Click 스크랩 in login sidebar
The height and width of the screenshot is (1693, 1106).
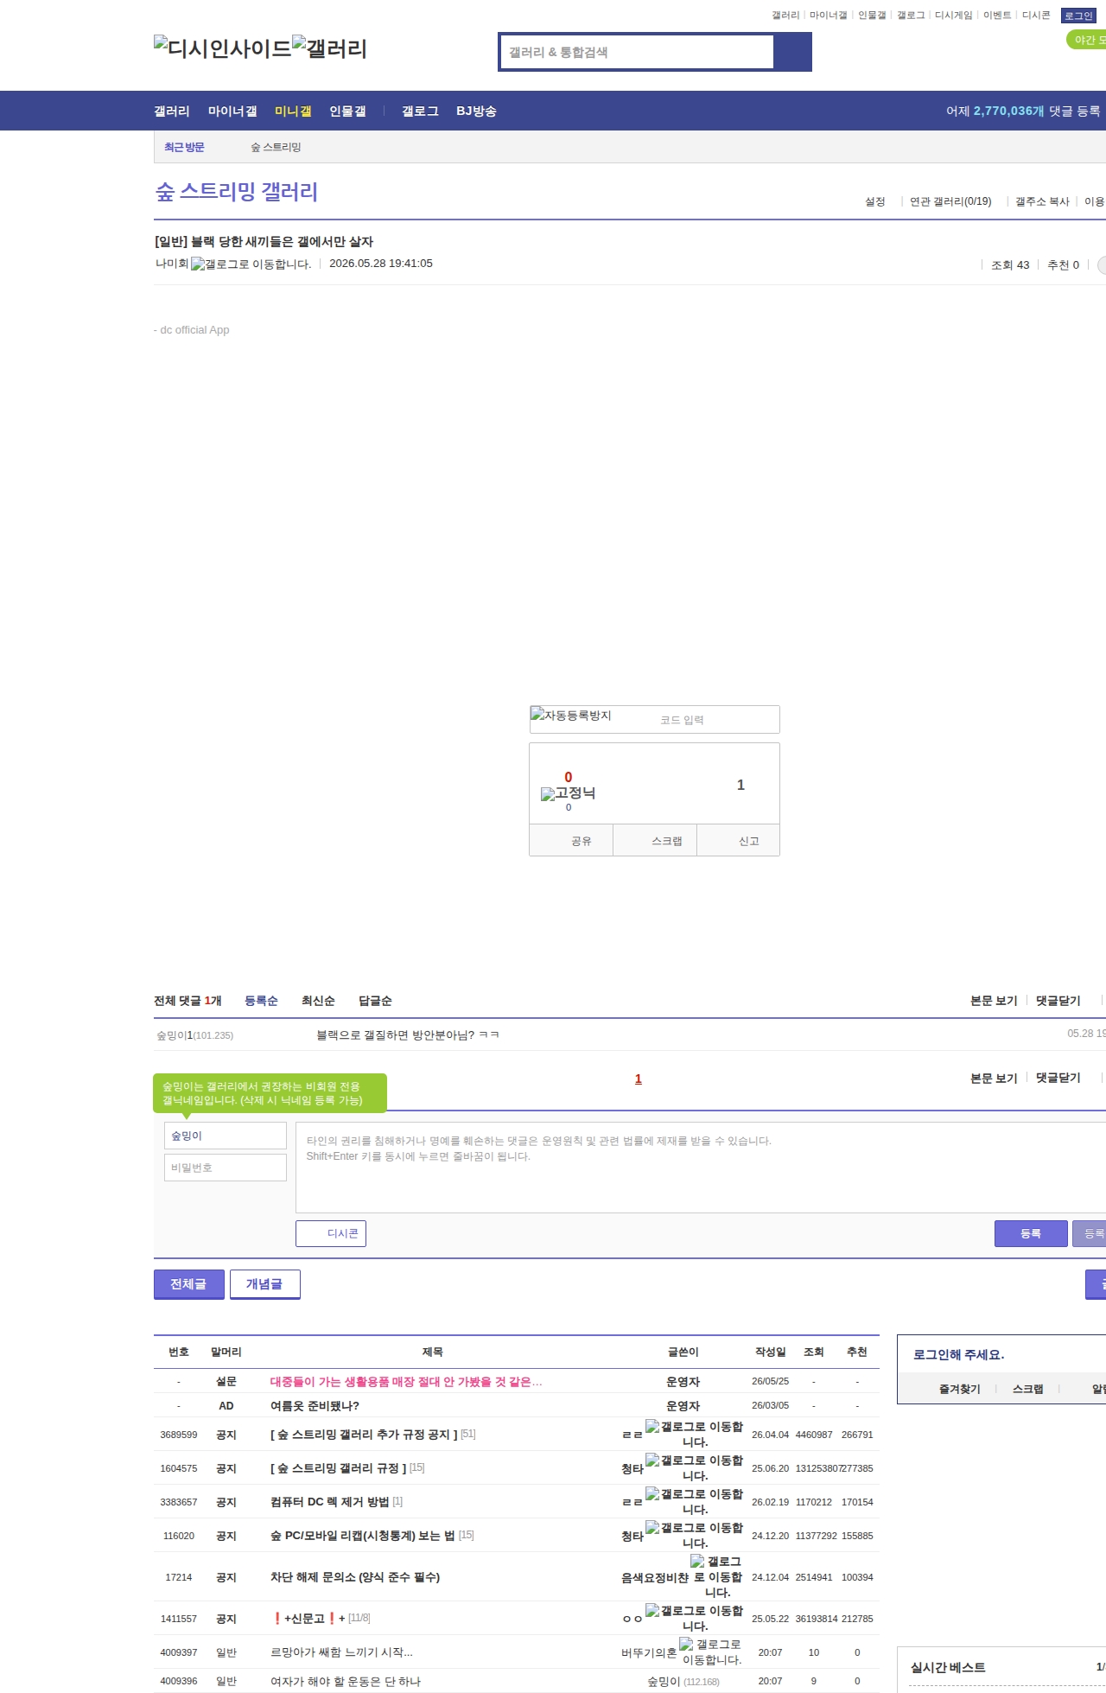point(1027,1389)
